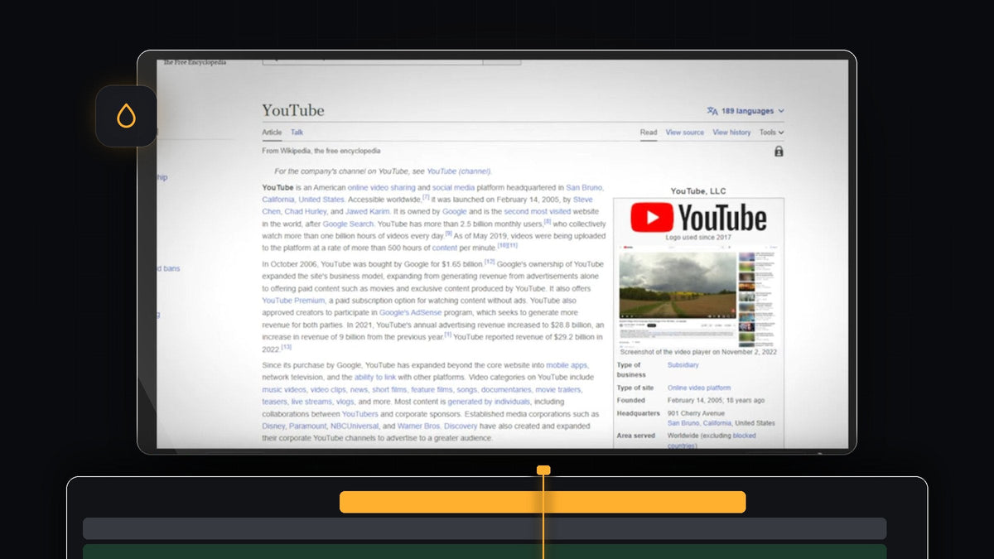Viewport: 994px width, 559px height.
Task: Click the movie trailers link
Action: tap(558, 389)
